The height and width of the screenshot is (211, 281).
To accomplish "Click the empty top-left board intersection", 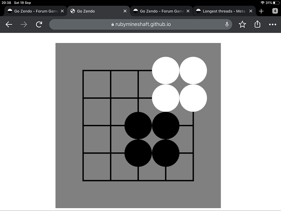I will pos(83,70).
